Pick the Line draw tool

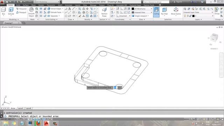tap(70, 13)
